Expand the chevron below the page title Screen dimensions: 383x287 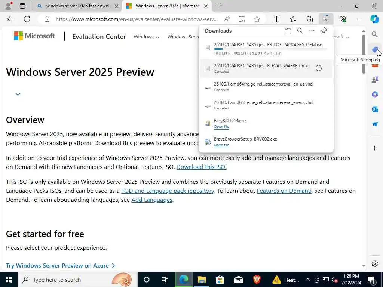pyautogui.click(x=18, y=94)
